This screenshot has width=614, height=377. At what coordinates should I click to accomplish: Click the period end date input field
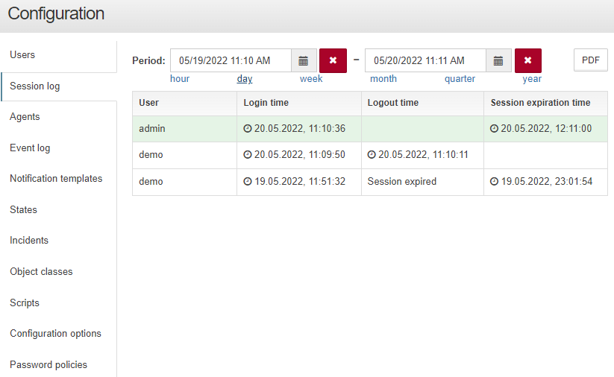(426, 60)
